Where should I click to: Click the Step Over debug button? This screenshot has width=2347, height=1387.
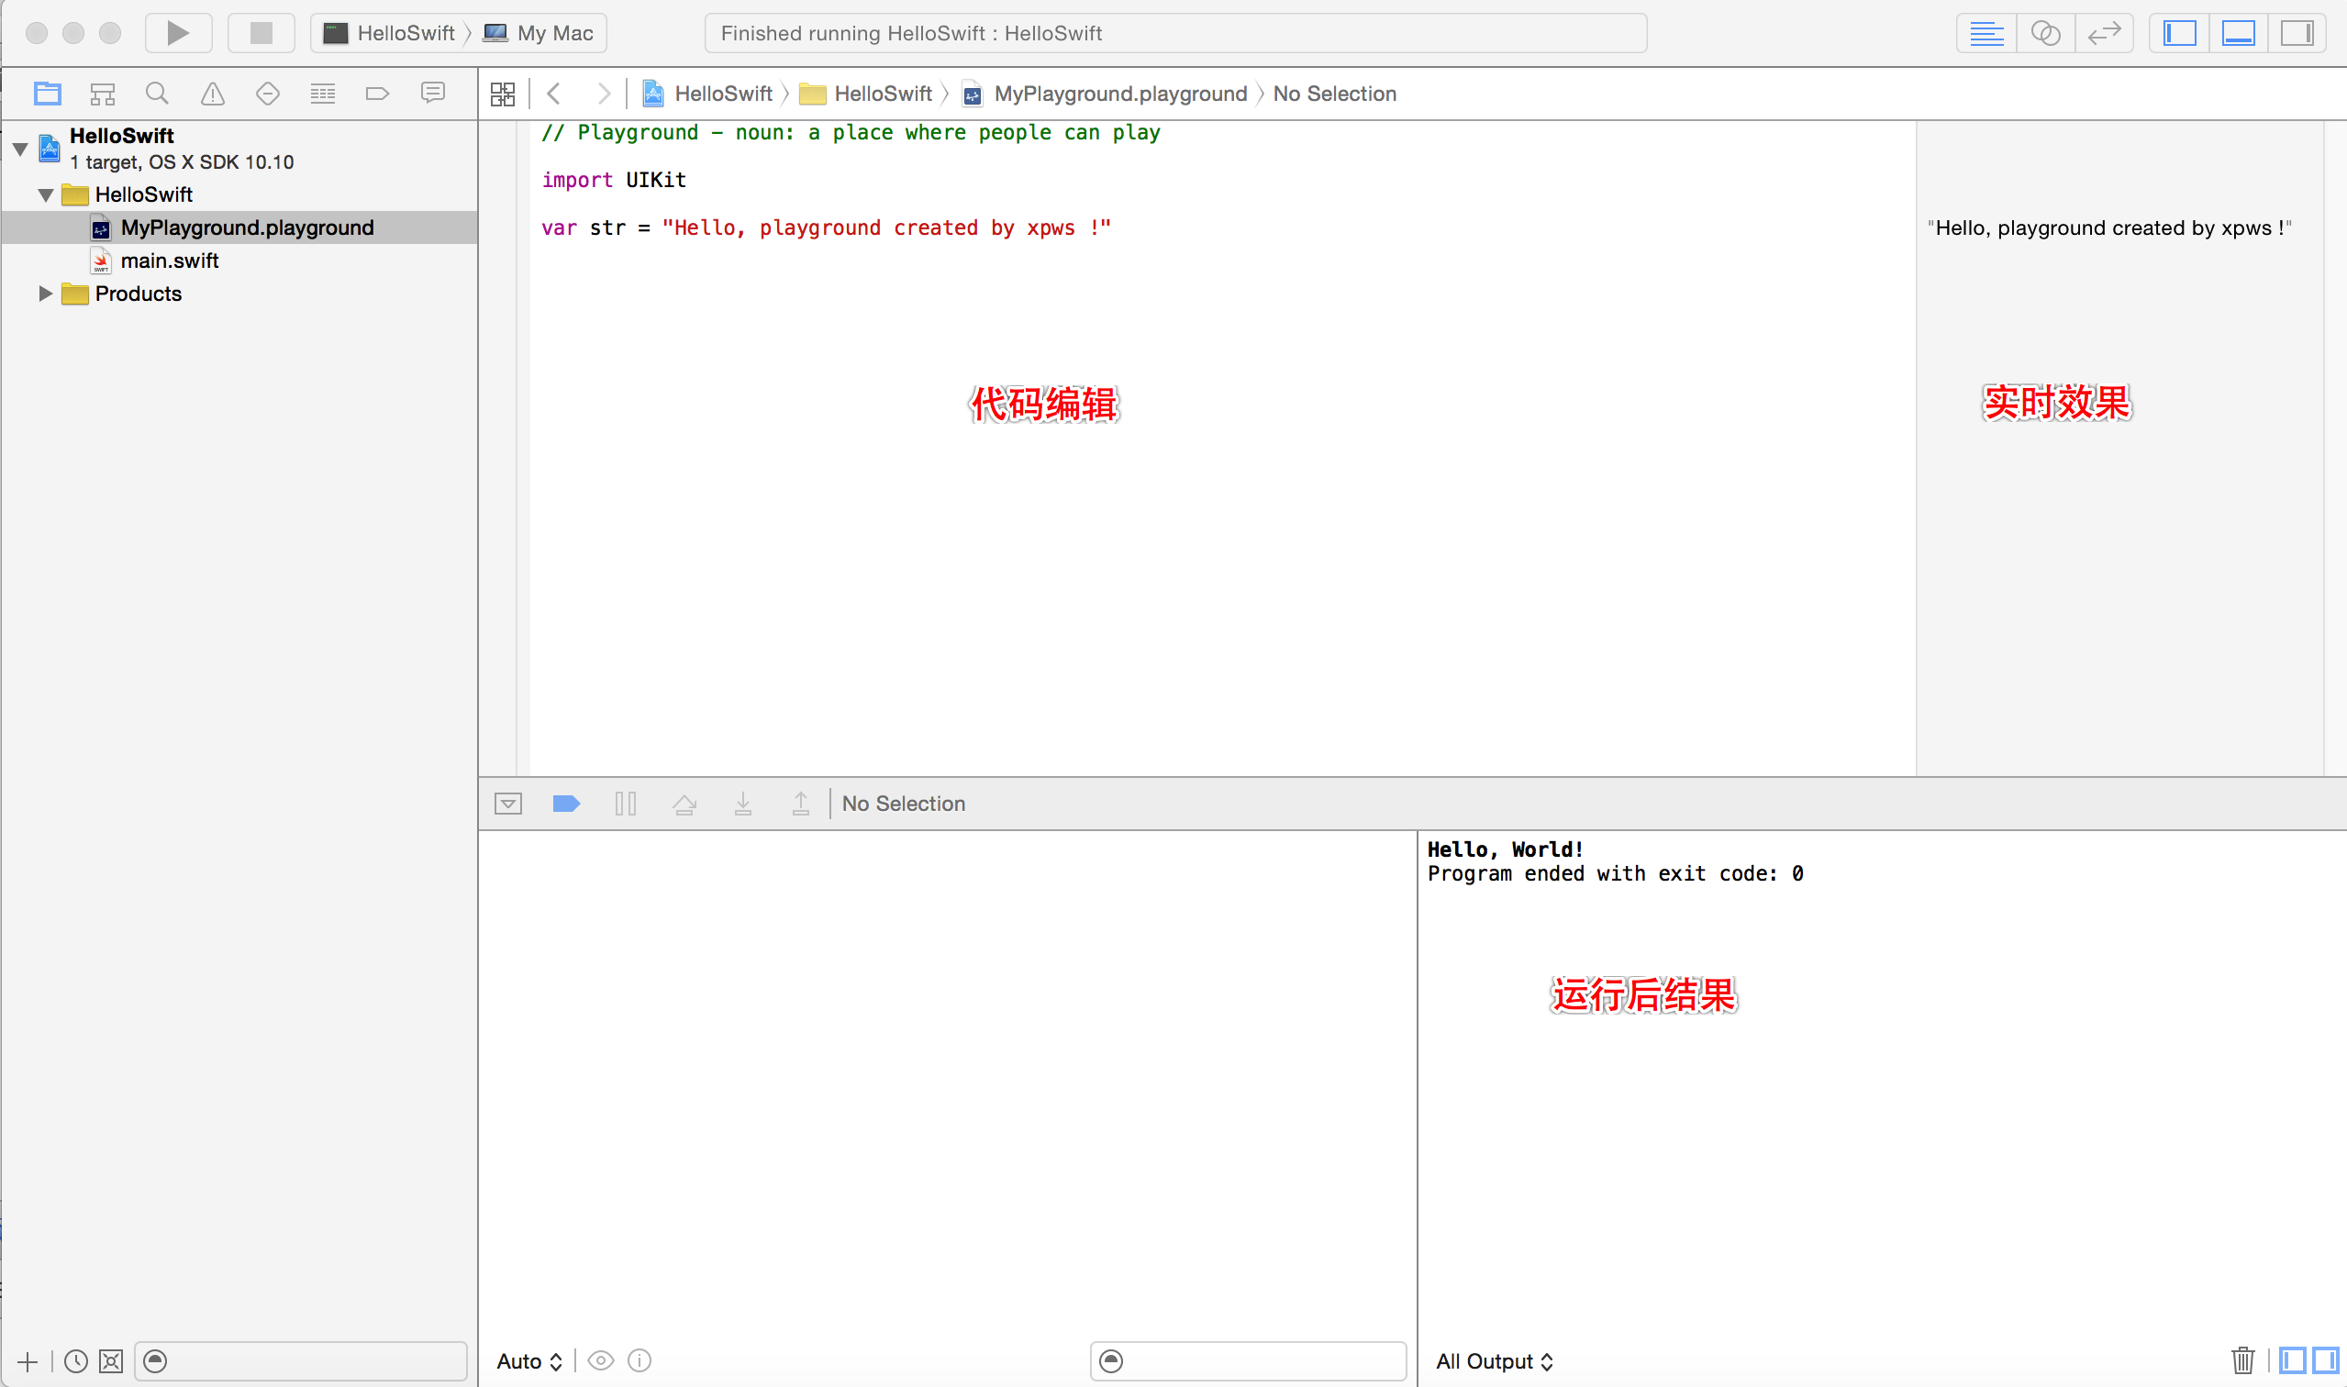(x=684, y=804)
